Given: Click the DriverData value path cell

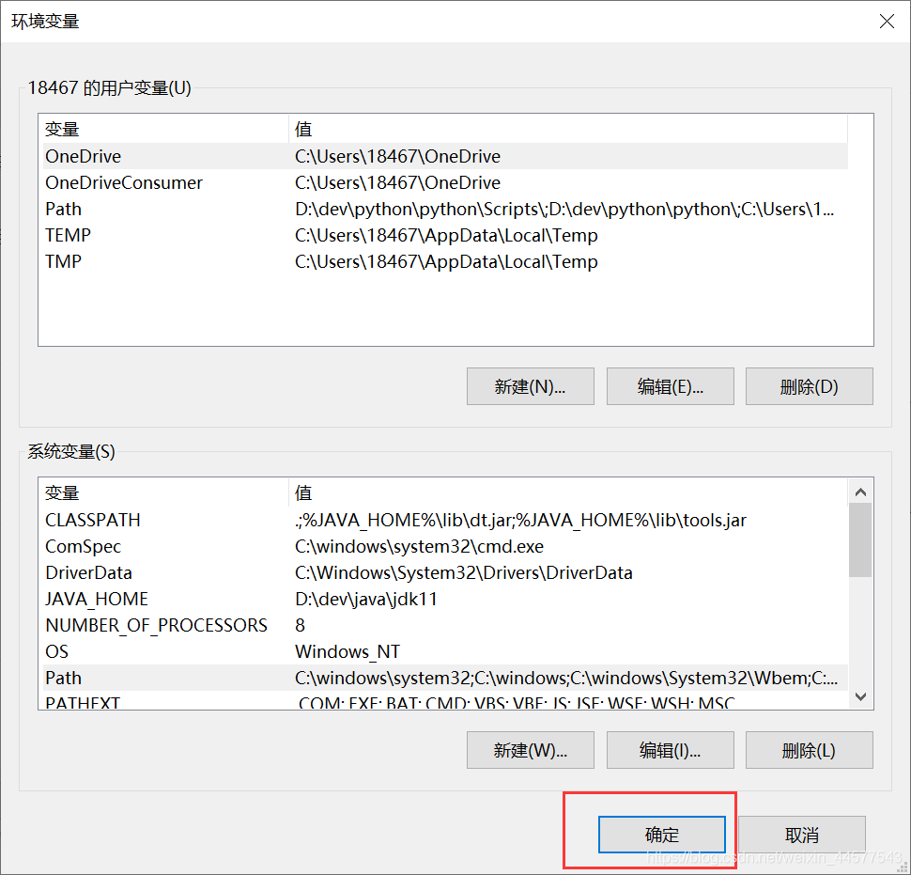Looking at the screenshot, I should pyautogui.click(x=464, y=572).
